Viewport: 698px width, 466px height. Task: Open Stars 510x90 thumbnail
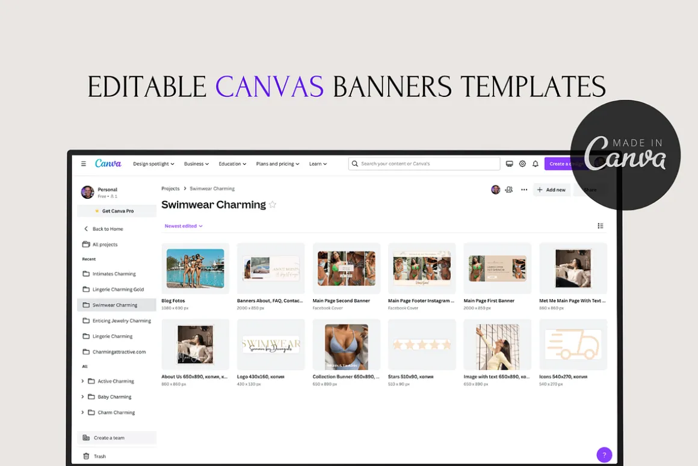click(422, 344)
